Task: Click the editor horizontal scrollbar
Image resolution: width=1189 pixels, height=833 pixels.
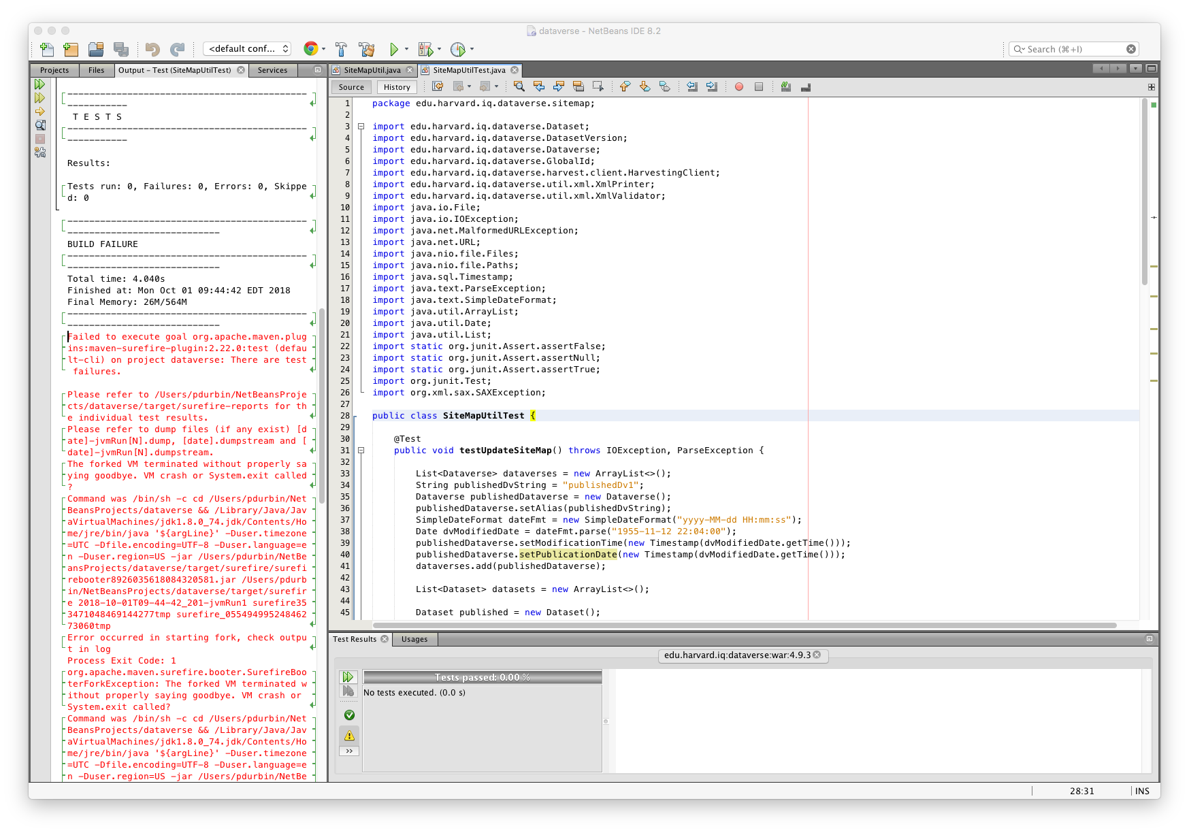Action: 744,625
